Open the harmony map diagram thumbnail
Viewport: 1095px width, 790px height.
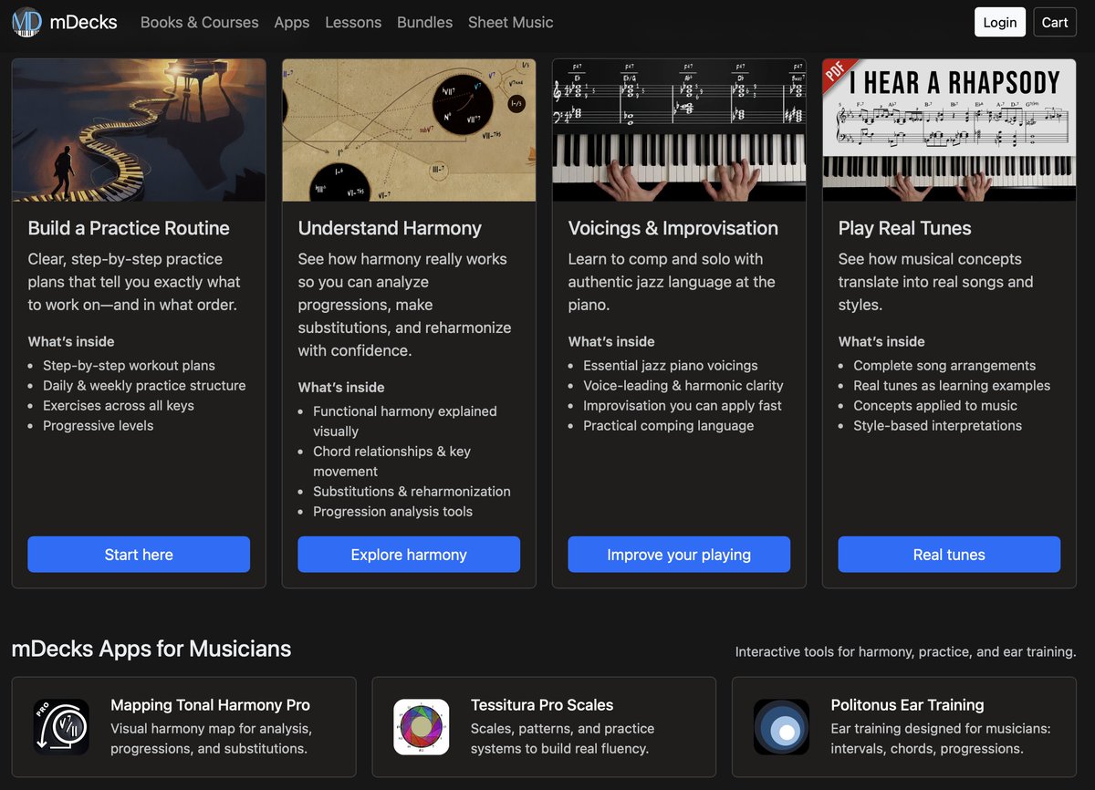coord(409,130)
